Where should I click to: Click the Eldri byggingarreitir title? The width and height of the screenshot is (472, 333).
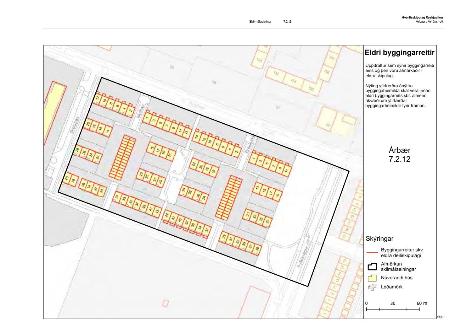pos(399,53)
